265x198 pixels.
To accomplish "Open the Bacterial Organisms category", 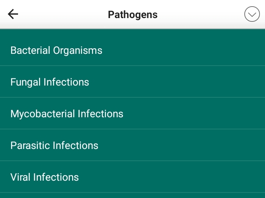I will tap(132, 50).
